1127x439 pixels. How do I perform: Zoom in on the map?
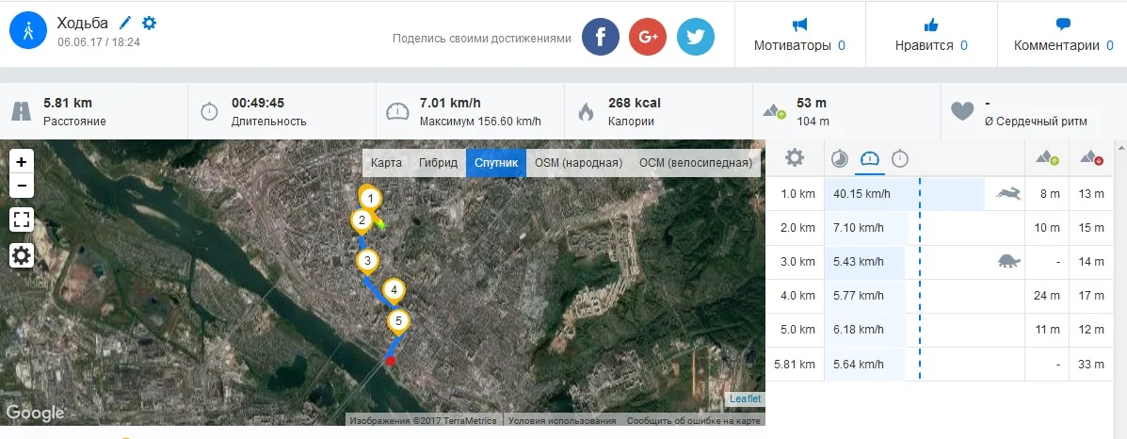22,161
